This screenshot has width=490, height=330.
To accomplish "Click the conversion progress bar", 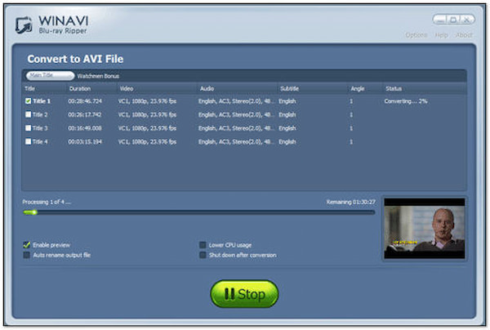I will (x=198, y=212).
